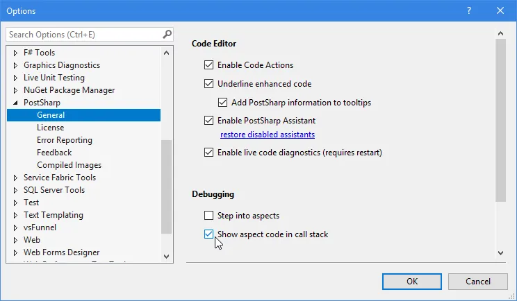Open the Feedback page
Viewport: 517px width, 301px height.
click(54, 153)
